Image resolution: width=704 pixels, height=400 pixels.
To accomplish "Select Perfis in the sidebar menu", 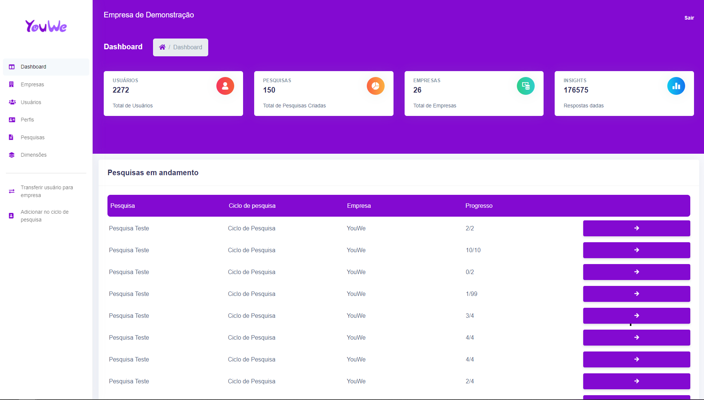I will point(27,120).
